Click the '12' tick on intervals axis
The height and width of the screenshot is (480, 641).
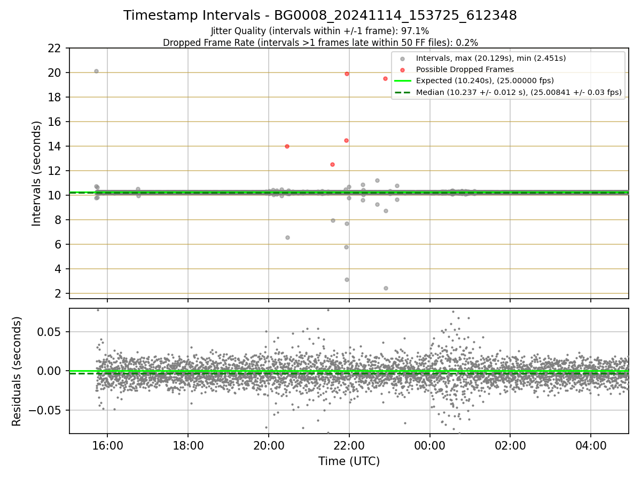pyautogui.click(x=54, y=171)
